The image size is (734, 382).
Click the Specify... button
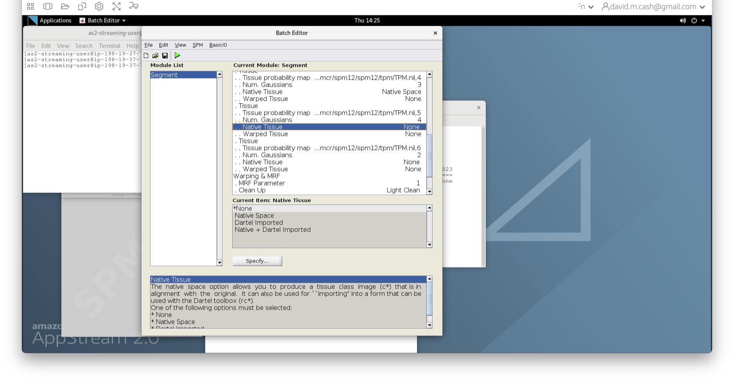pyautogui.click(x=257, y=261)
